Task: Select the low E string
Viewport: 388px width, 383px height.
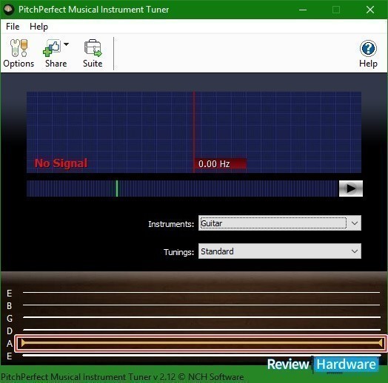Action: (x=201, y=356)
